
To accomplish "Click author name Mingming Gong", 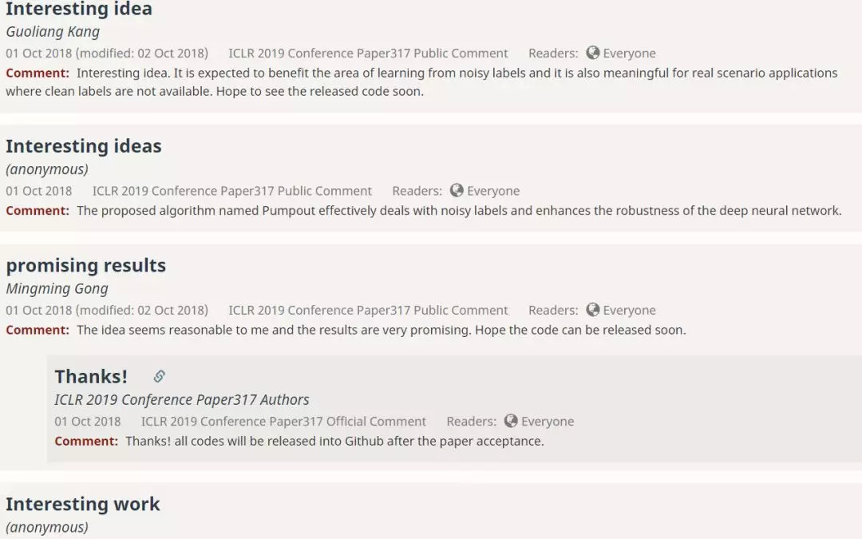I will 57,288.
